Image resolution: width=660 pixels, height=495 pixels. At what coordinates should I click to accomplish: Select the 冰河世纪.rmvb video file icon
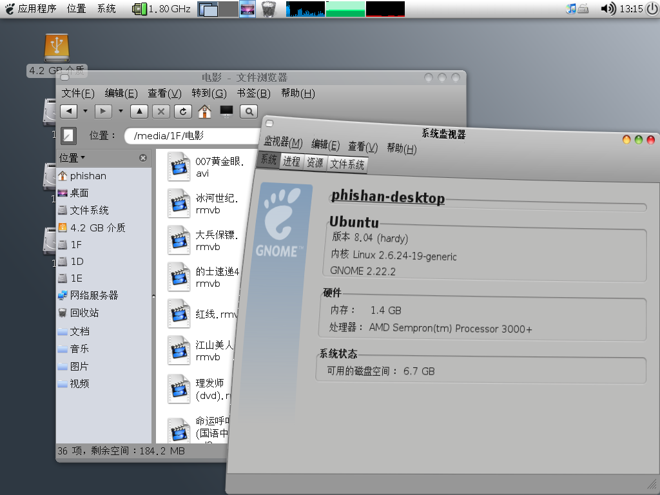(x=179, y=204)
